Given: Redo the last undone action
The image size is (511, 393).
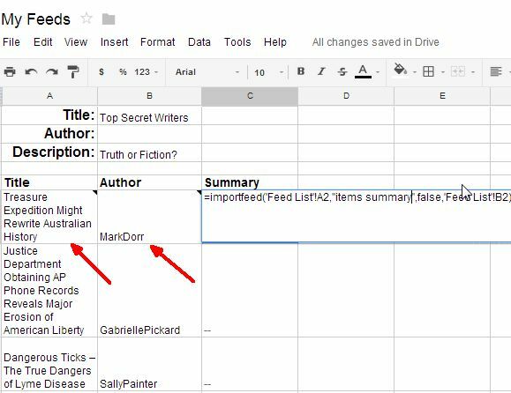Looking at the screenshot, I should pos(52,71).
